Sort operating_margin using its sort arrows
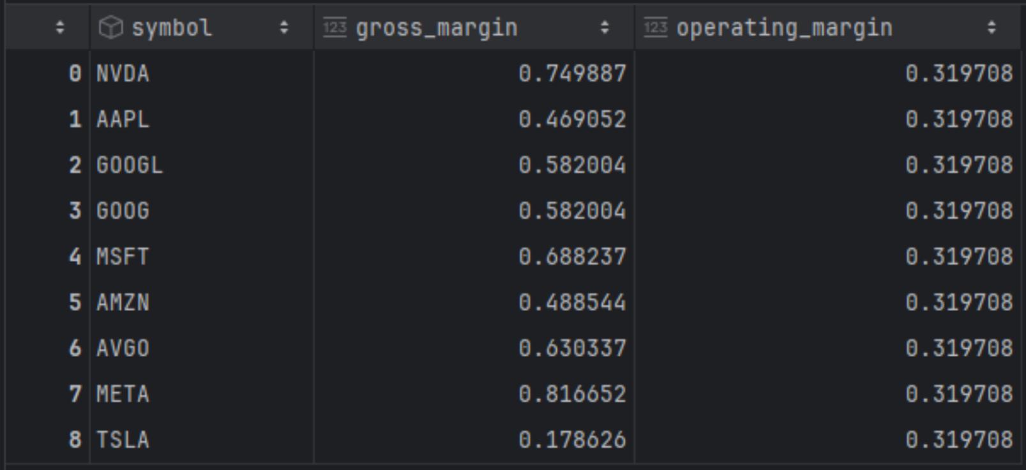Screen dimensions: 1026x470 [991, 27]
